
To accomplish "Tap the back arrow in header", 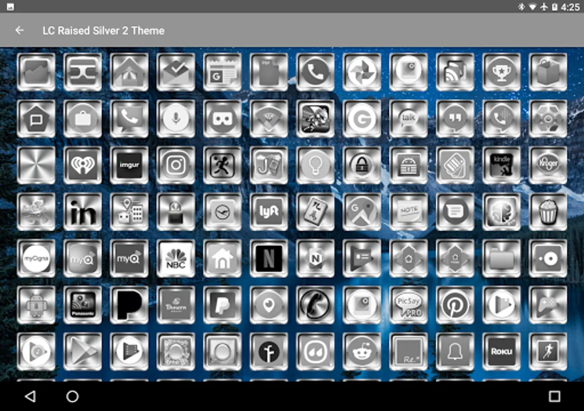I will (x=19, y=30).
